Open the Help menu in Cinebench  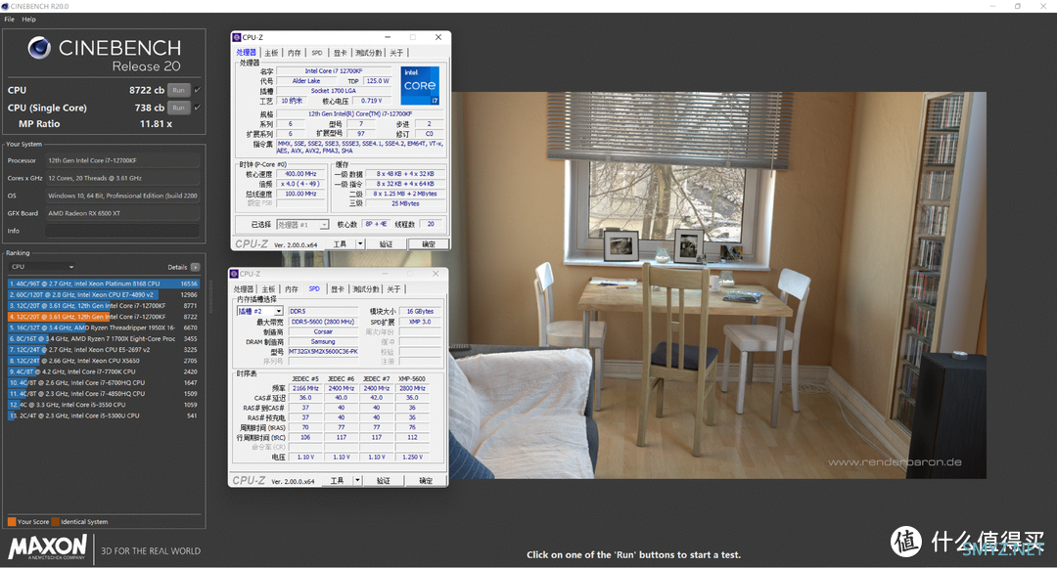[28, 20]
